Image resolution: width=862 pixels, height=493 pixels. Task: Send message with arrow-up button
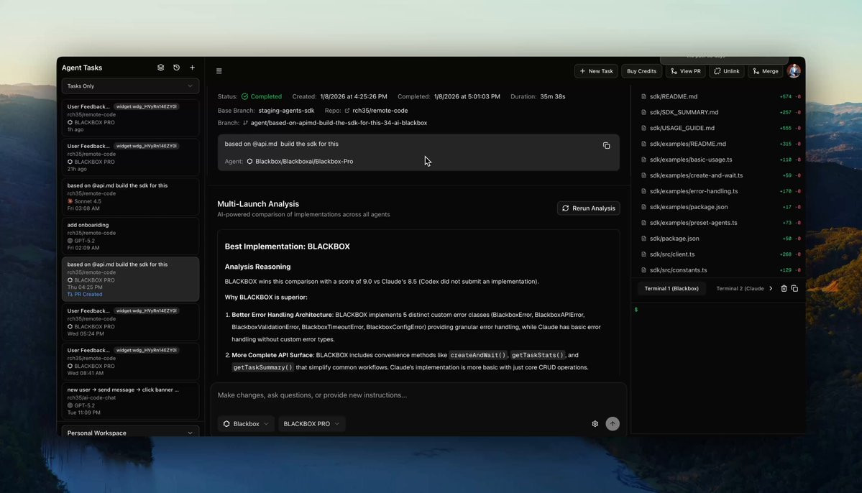(613, 424)
